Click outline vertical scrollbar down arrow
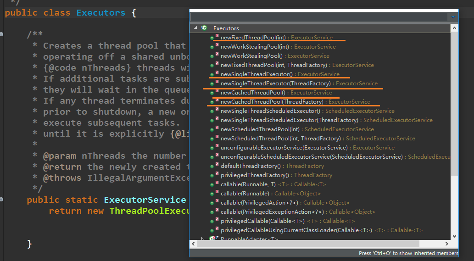Viewport: 474px width, 261px height. (454, 236)
